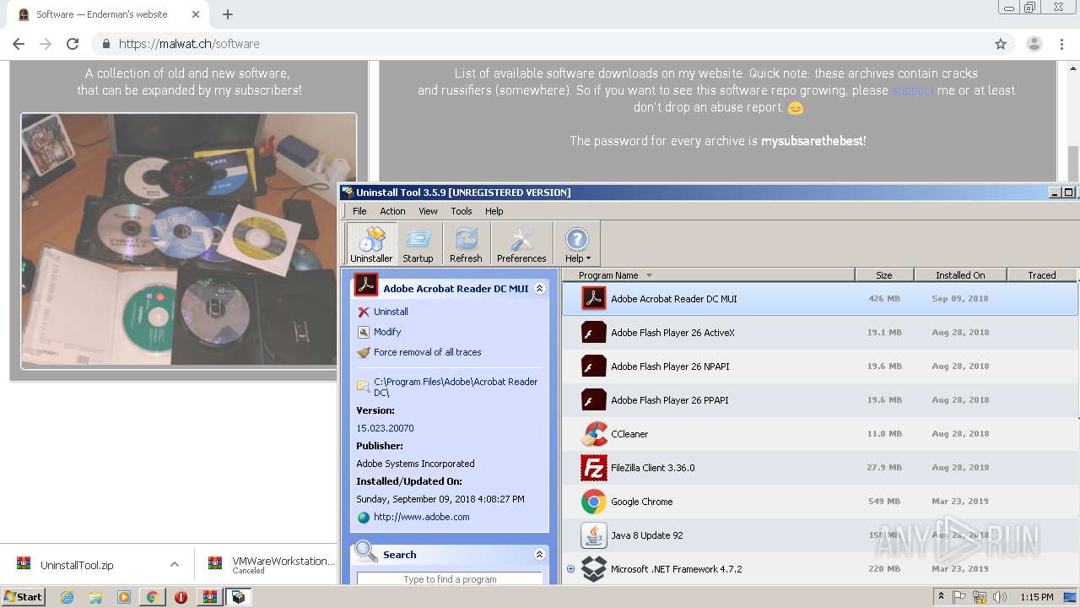Image resolution: width=1080 pixels, height=608 pixels.
Task: Open the UninstallTool.zip download item
Action: 77,565
